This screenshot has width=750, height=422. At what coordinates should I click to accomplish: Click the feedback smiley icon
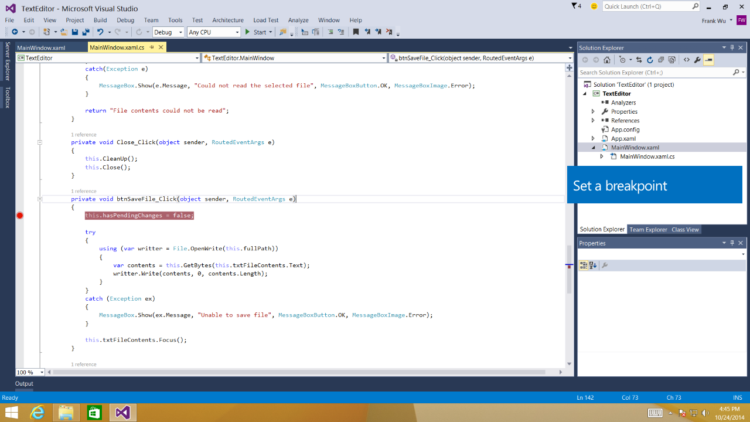[594, 6]
